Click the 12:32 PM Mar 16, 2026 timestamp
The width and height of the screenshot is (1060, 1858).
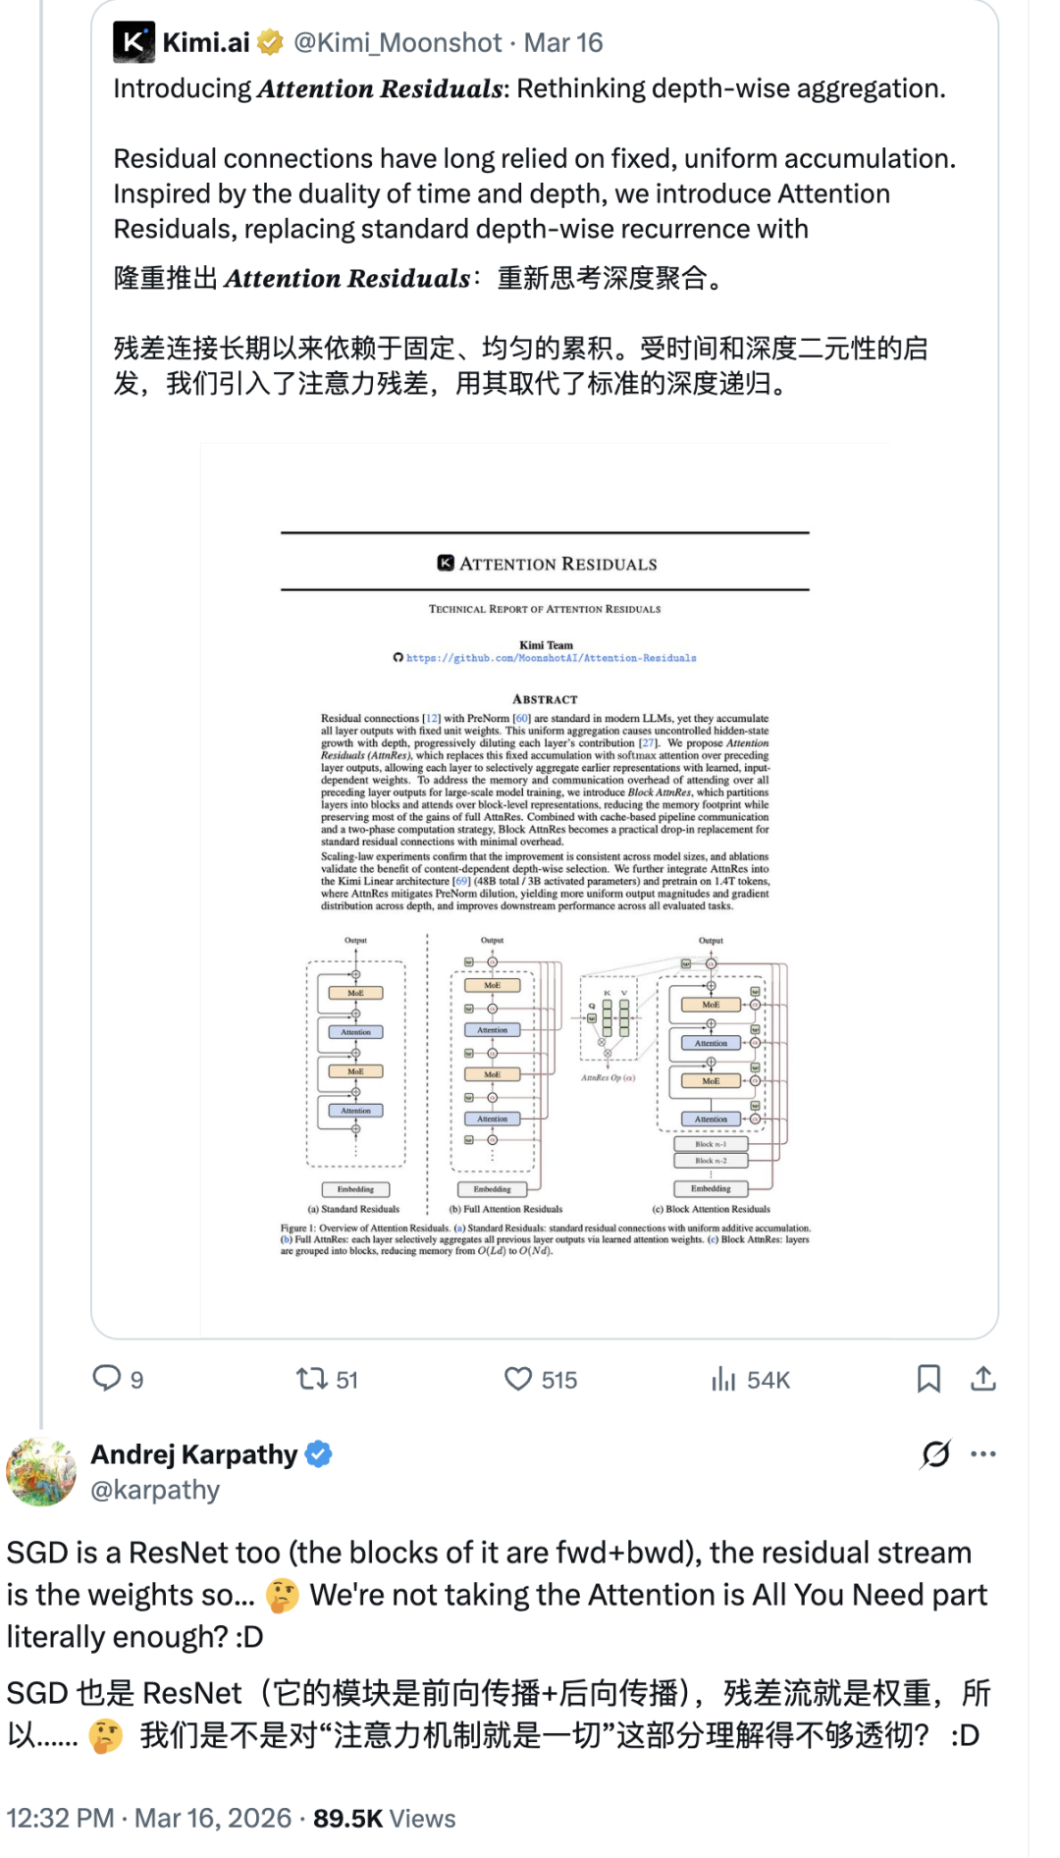(149, 1818)
